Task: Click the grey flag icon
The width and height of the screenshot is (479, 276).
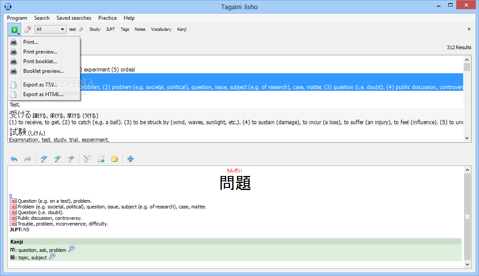Action: pos(71,159)
